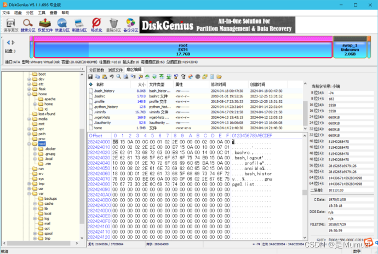This screenshot has width=378, height=254.
Task: Click hex offset 282424020 row
Action: click(99, 153)
